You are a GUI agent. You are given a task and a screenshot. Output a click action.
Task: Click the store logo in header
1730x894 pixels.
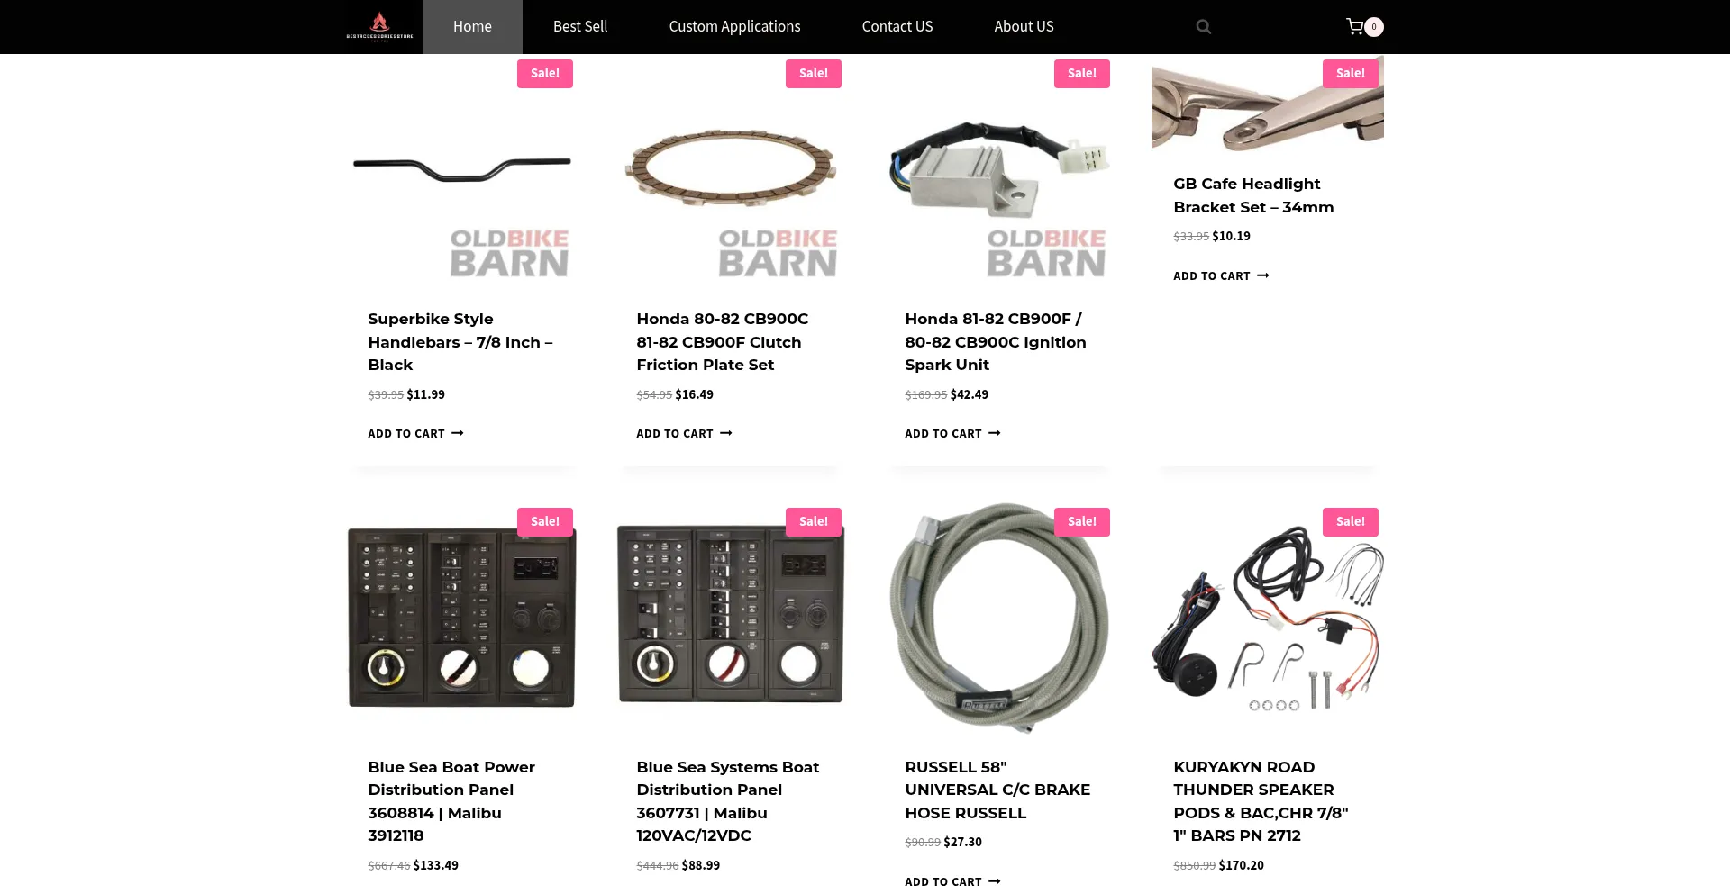click(x=379, y=27)
